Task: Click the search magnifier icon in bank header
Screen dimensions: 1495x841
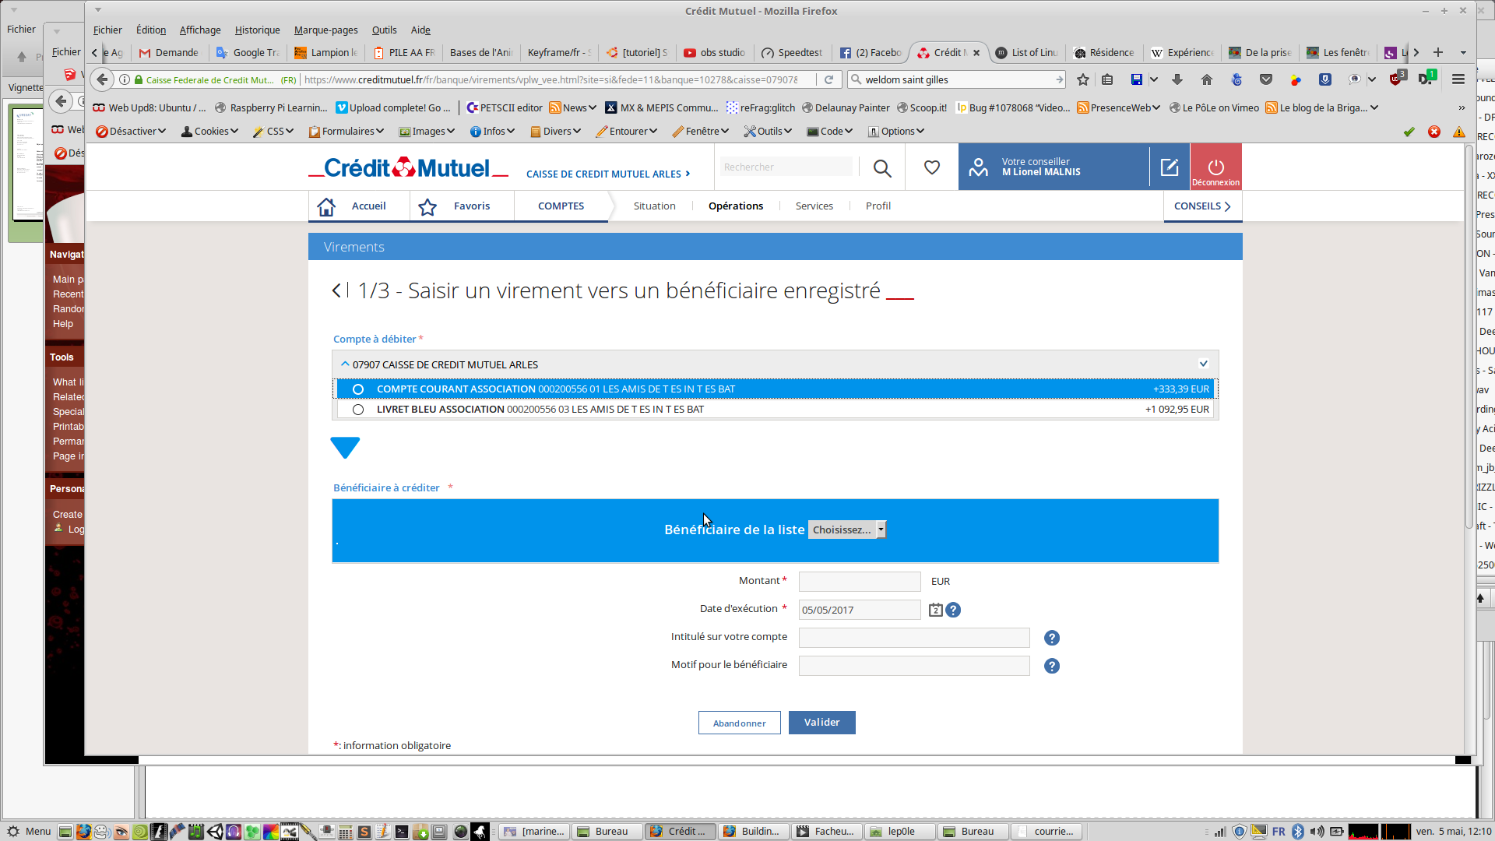Action: [881, 167]
